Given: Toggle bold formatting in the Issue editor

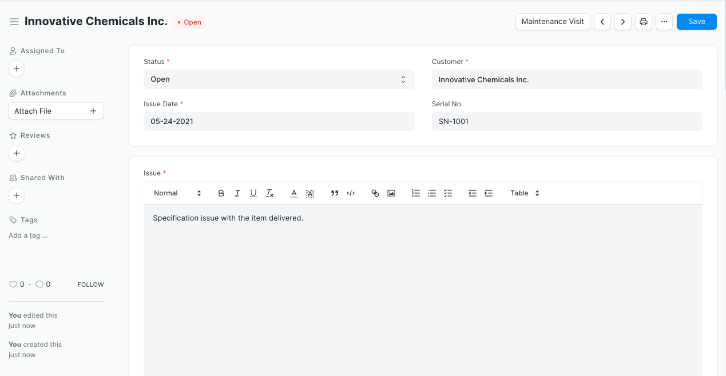Looking at the screenshot, I should pos(221,193).
